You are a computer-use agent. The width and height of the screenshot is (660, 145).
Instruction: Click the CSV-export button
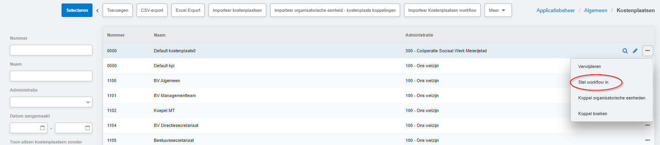pyautogui.click(x=152, y=10)
